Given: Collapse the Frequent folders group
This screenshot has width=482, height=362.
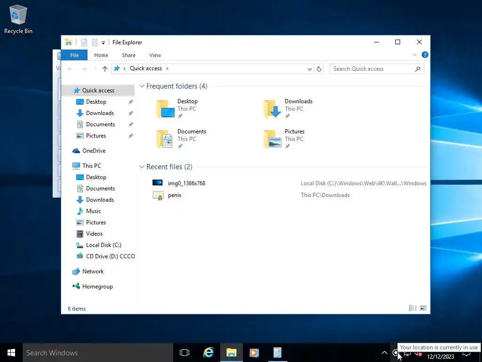Looking at the screenshot, I should tap(142, 86).
